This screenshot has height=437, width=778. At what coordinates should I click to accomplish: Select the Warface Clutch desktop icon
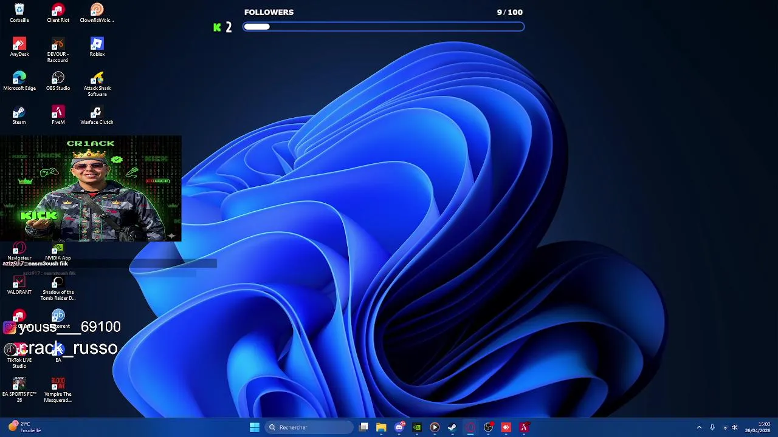[97, 115]
